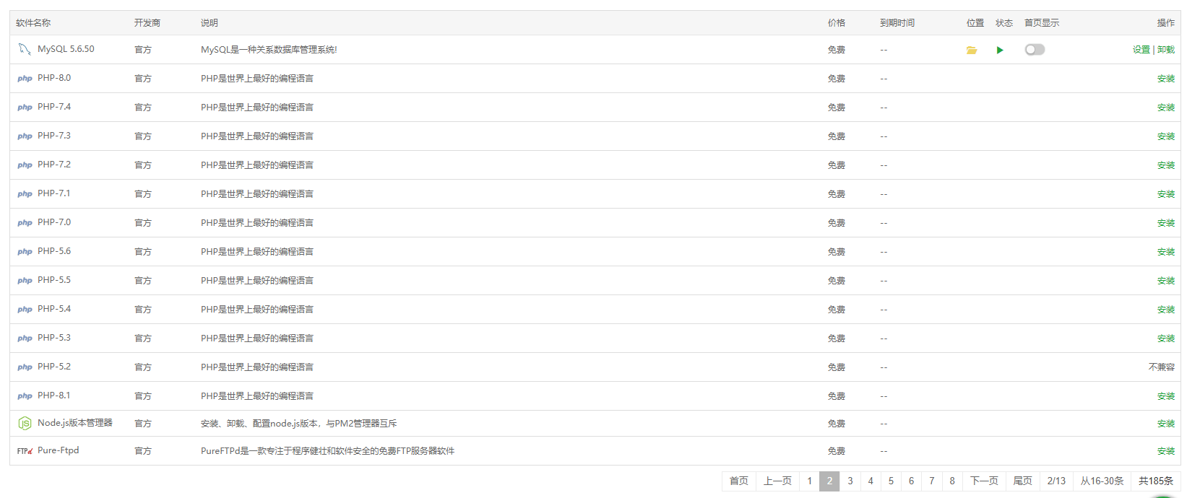Click the 说明 column header

click(x=210, y=23)
